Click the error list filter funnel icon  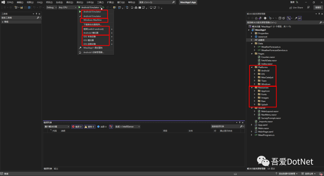pos(111,127)
